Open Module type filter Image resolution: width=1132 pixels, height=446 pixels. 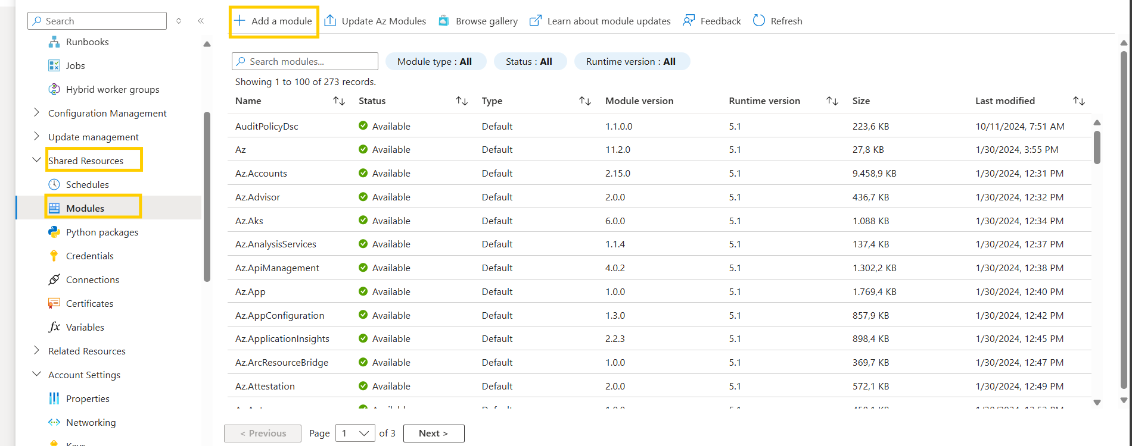(436, 61)
